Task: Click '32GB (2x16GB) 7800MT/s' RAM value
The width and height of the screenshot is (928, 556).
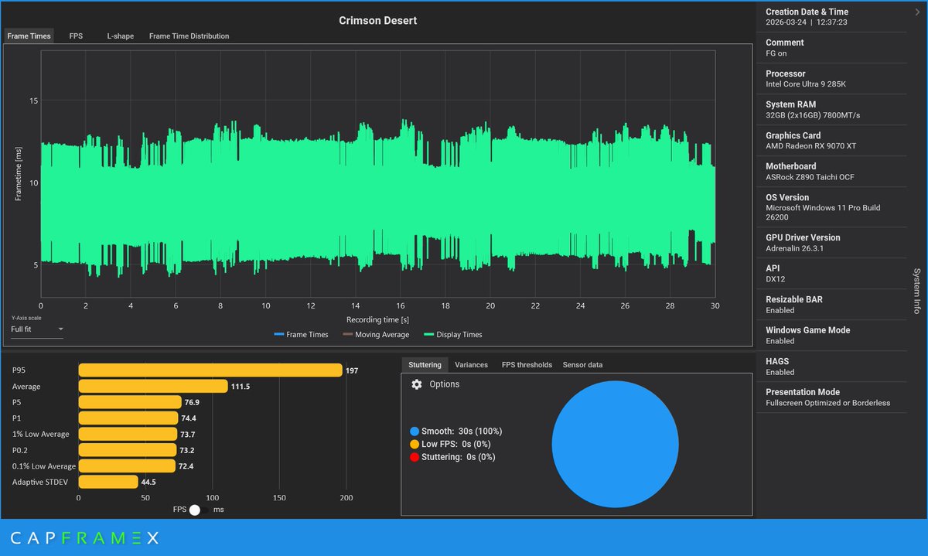Action: click(813, 115)
